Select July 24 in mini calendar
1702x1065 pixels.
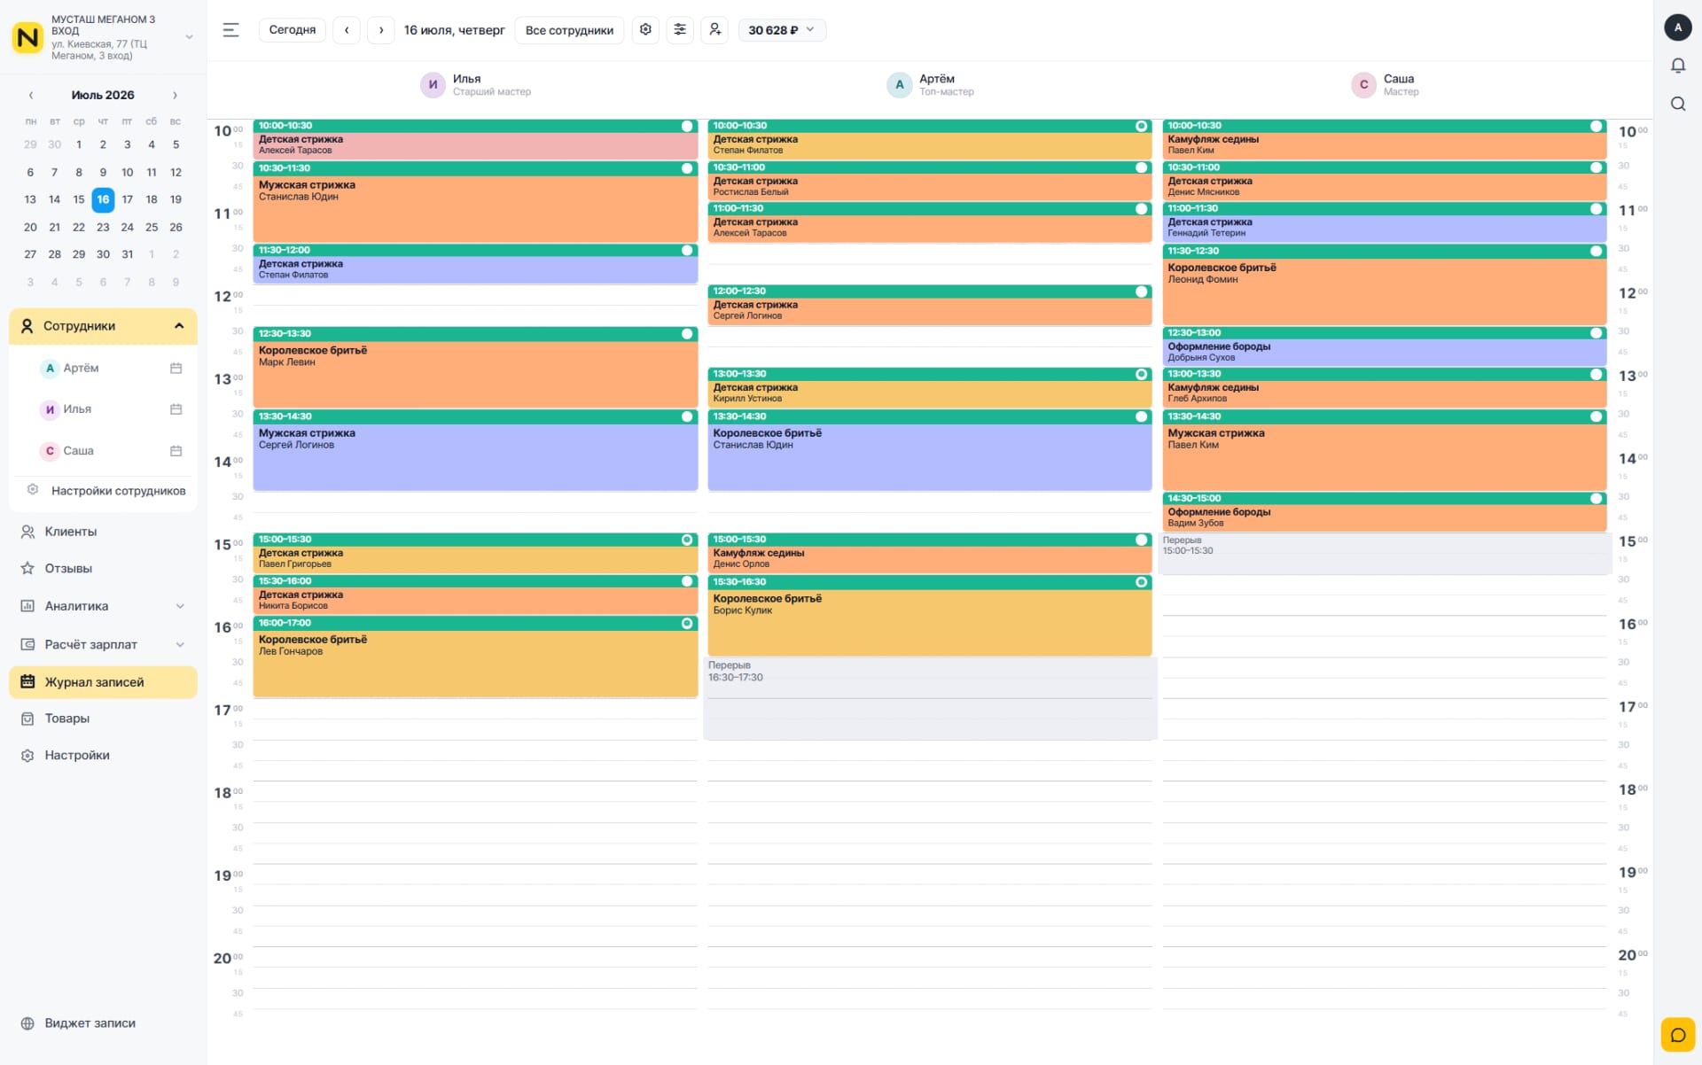127,228
